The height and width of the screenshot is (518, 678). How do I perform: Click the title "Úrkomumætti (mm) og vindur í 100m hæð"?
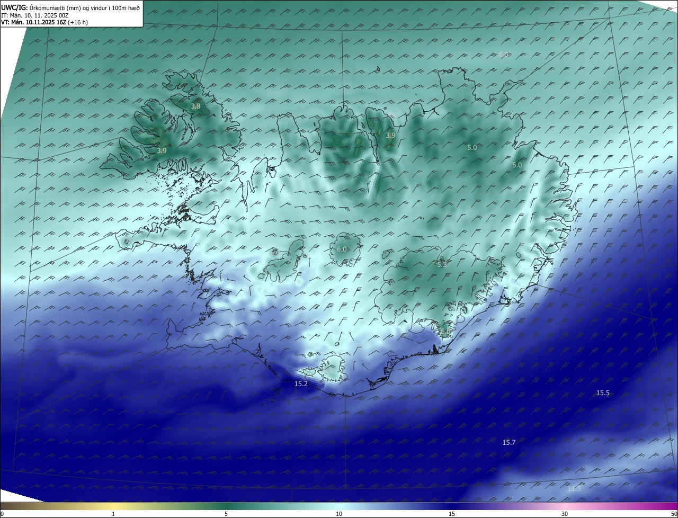[84, 8]
